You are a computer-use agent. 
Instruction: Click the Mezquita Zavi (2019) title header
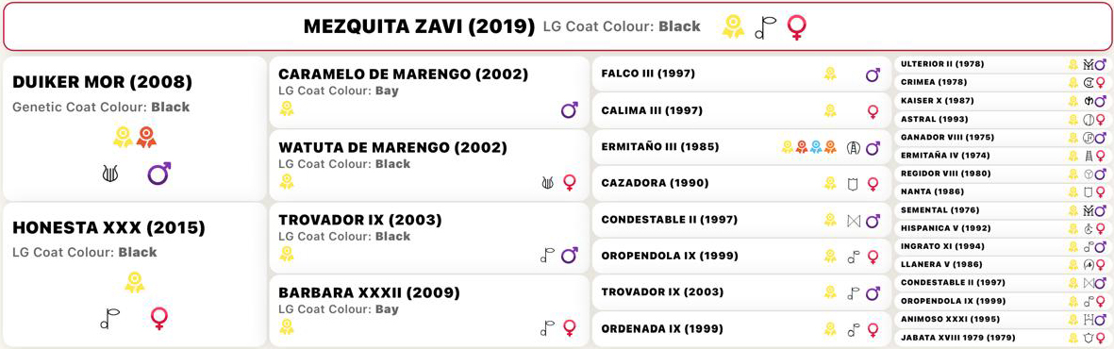point(419,27)
